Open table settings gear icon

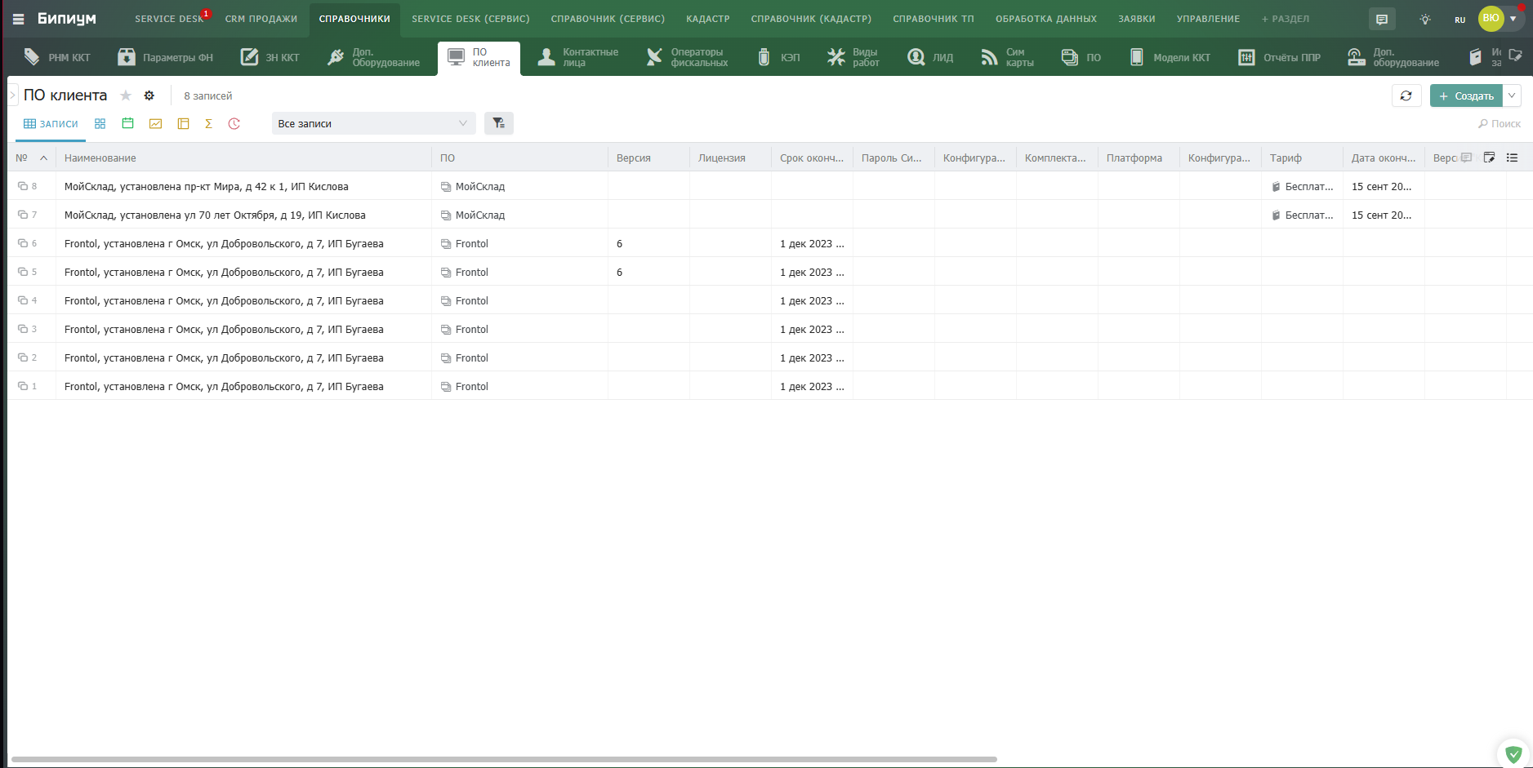[x=149, y=95]
